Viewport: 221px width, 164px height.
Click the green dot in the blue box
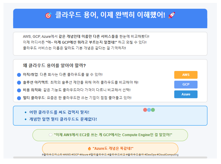(153, 110)
